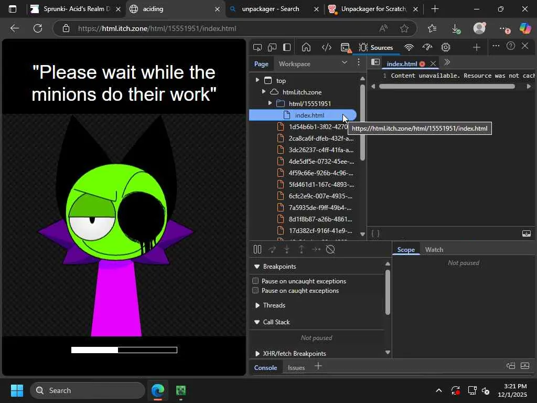Click the editor horizontal scrollbar
This screenshot has width=537, height=403.
coord(447,87)
